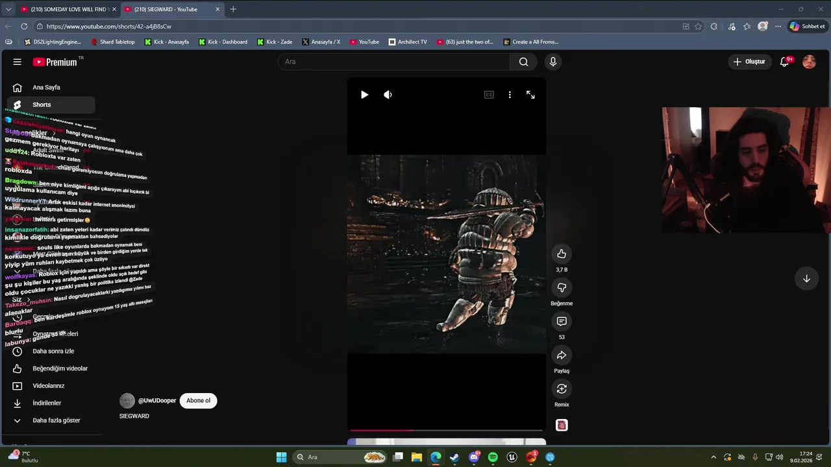The width and height of the screenshot is (831, 467).
Task: Open Spotify from the taskbar
Action: 493,457
